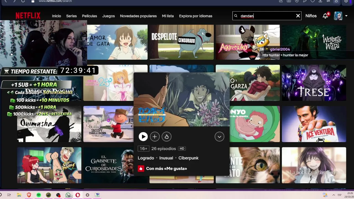Viewport: 354px width, 199px height.
Task: Click the Logrado tag
Action: point(146,158)
